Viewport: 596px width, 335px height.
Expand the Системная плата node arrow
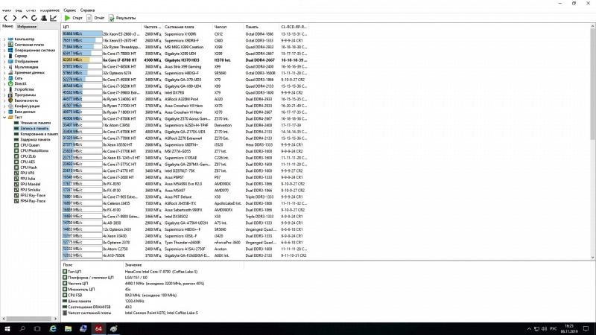4,45
